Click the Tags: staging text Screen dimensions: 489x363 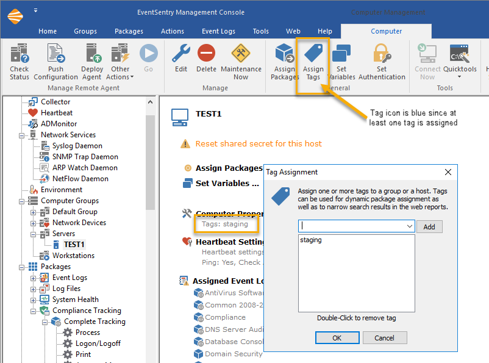225,224
